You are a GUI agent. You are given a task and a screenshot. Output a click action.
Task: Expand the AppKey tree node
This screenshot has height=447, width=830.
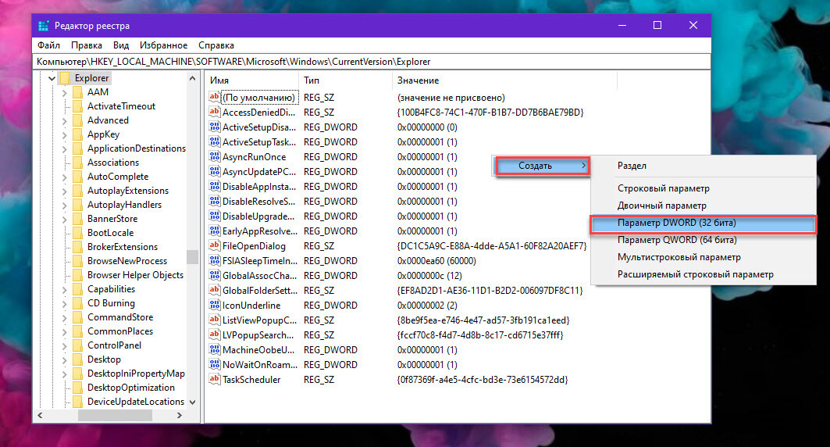[65, 134]
